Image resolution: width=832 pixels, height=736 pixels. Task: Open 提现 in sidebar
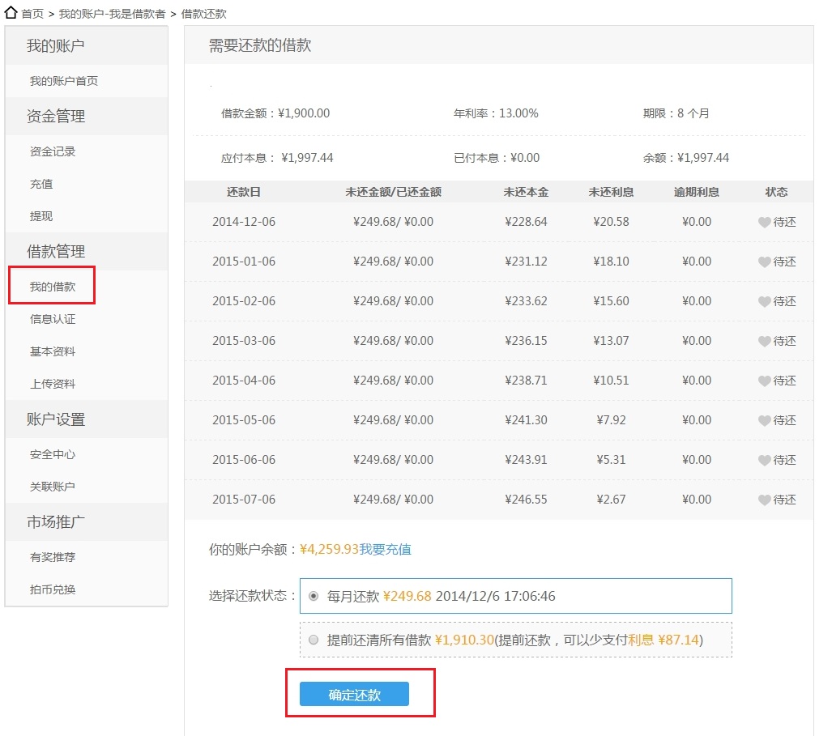[x=41, y=216]
